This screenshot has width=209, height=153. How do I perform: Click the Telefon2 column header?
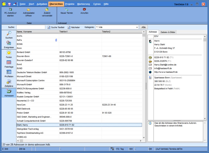pos(122,32)
